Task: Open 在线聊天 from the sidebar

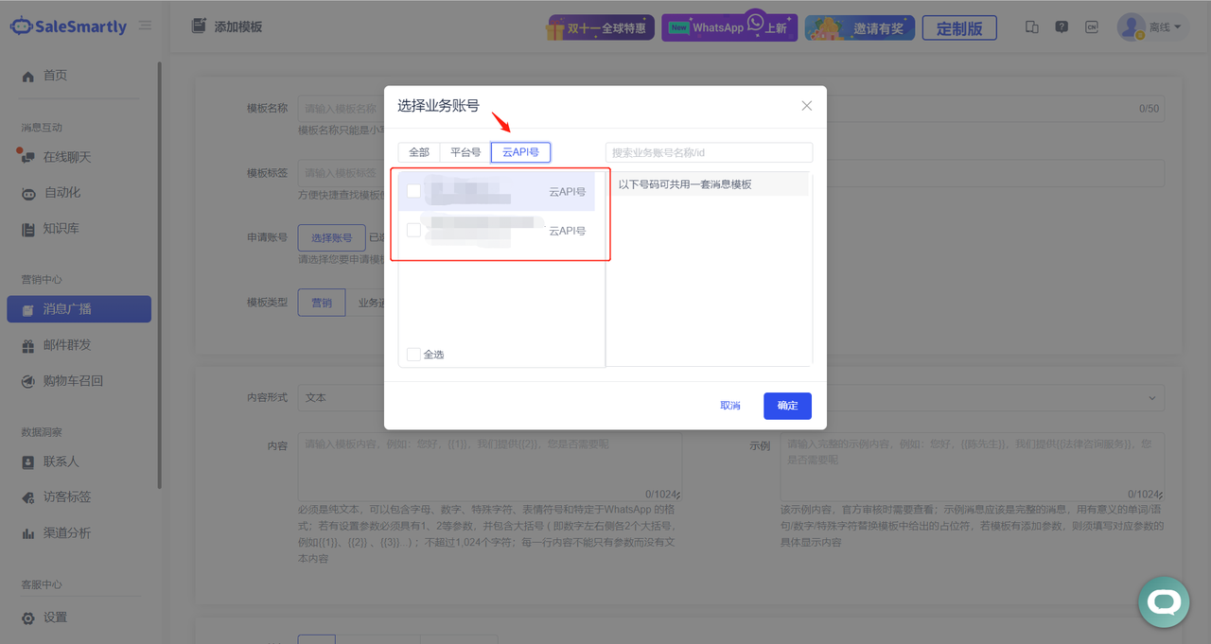Action: coord(66,157)
